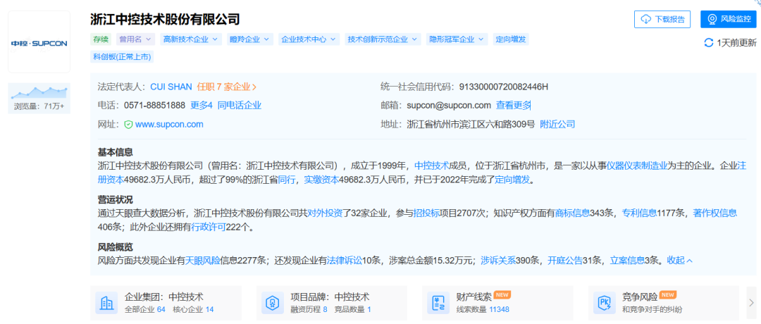
Task: Click the 企业集团 building icon
Action: click(106, 303)
